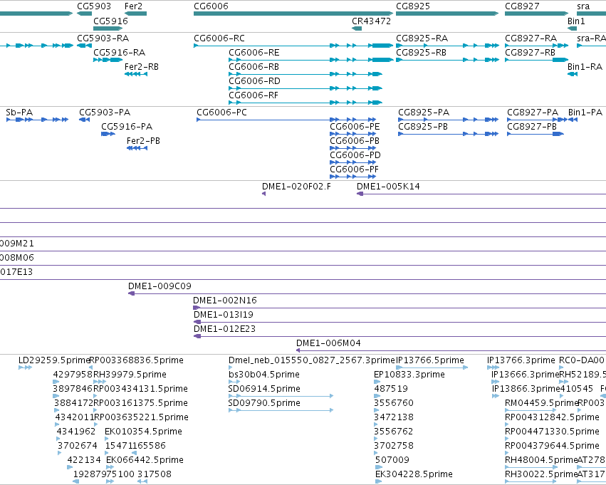Select protein Fer2-PB label
This screenshot has width=606, height=485.
[143, 141]
